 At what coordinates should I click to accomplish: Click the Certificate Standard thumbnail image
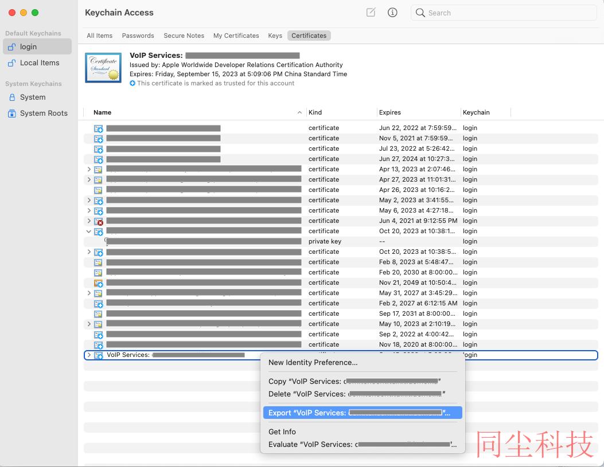(x=103, y=68)
